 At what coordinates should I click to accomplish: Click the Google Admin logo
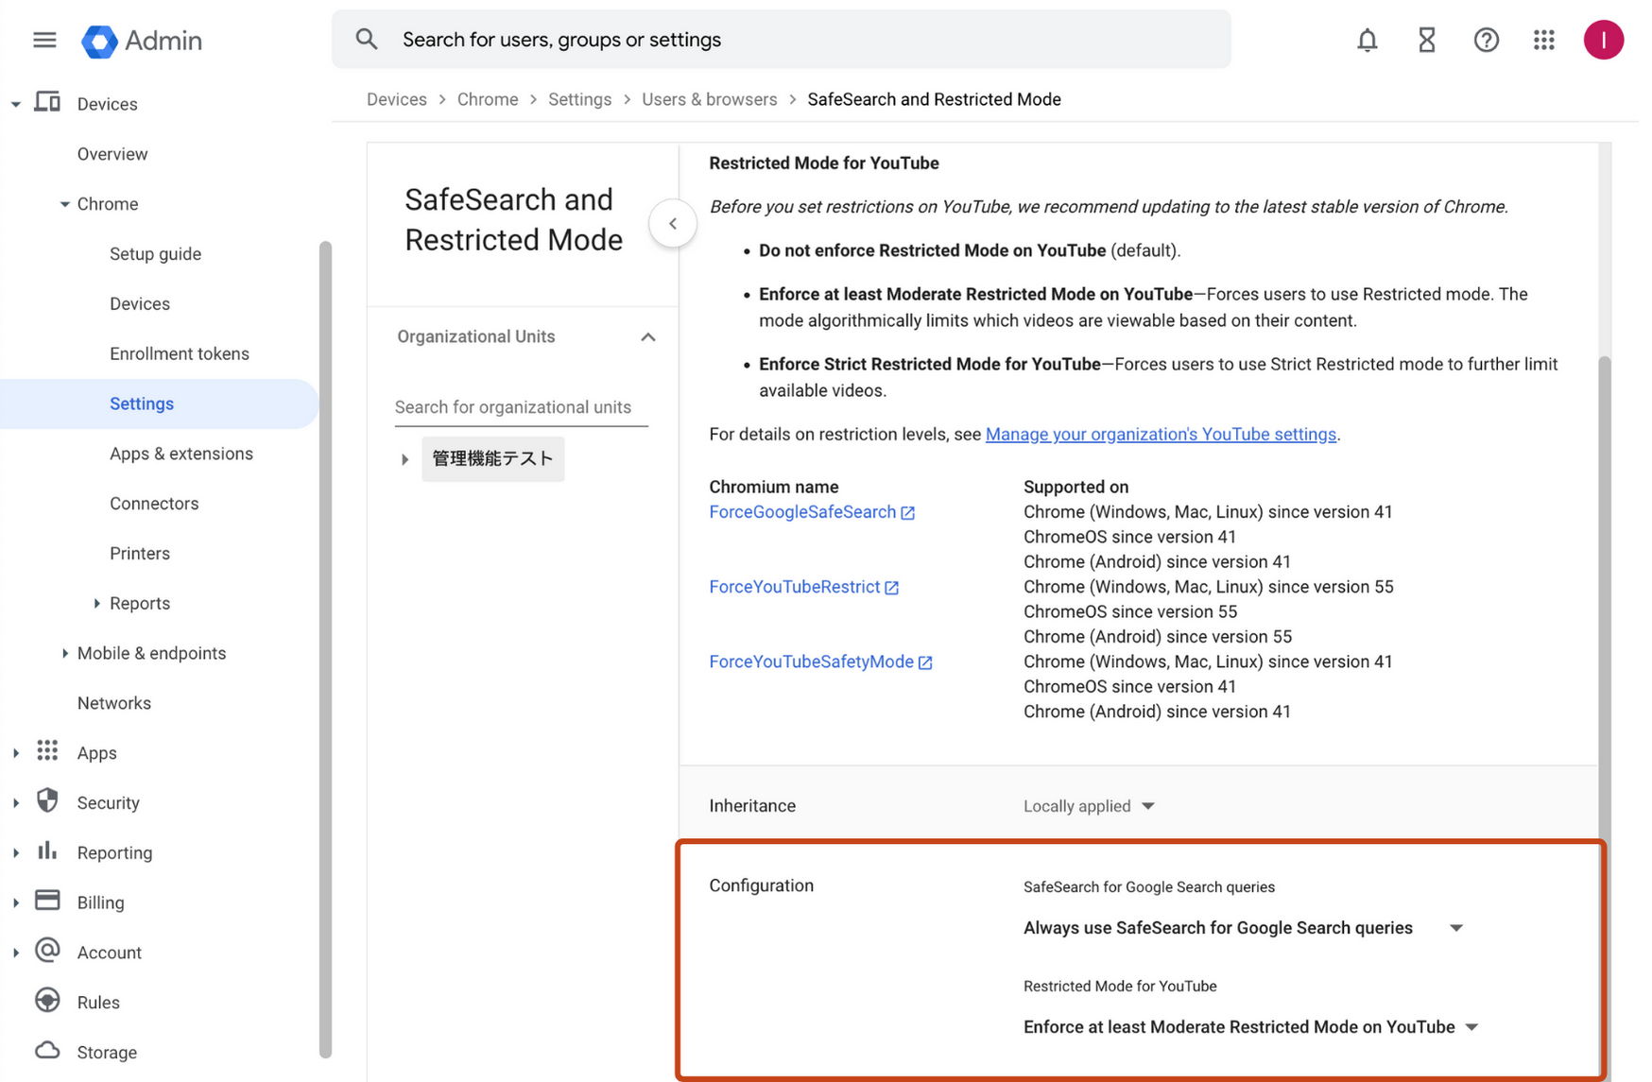142,41
